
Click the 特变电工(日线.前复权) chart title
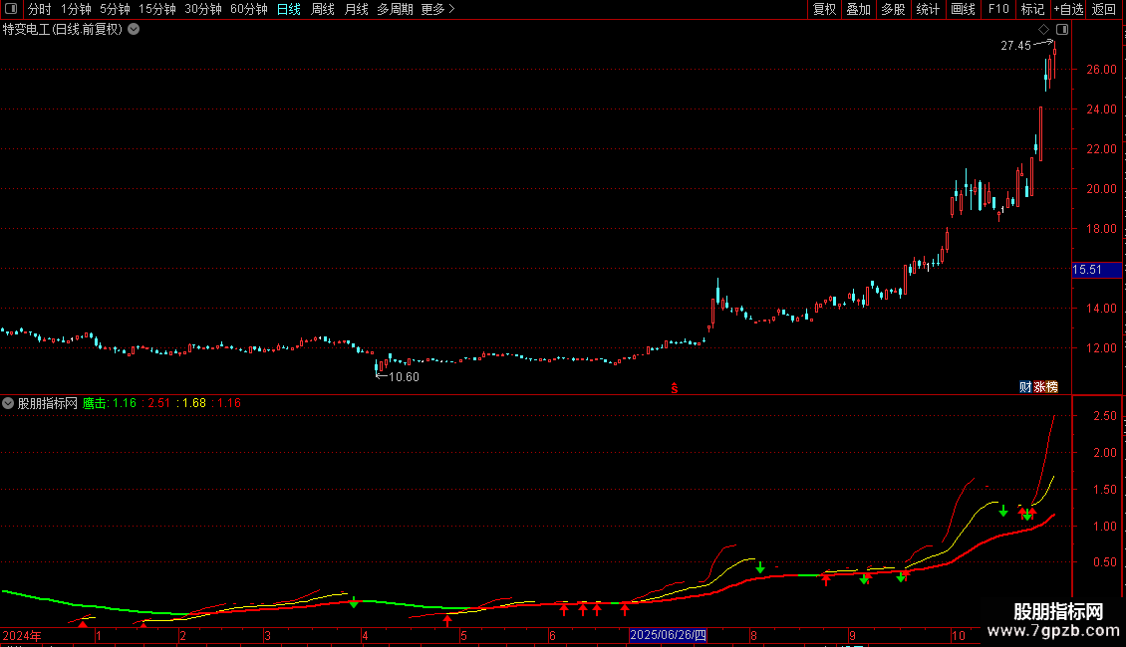pyautogui.click(x=63, y=30)
